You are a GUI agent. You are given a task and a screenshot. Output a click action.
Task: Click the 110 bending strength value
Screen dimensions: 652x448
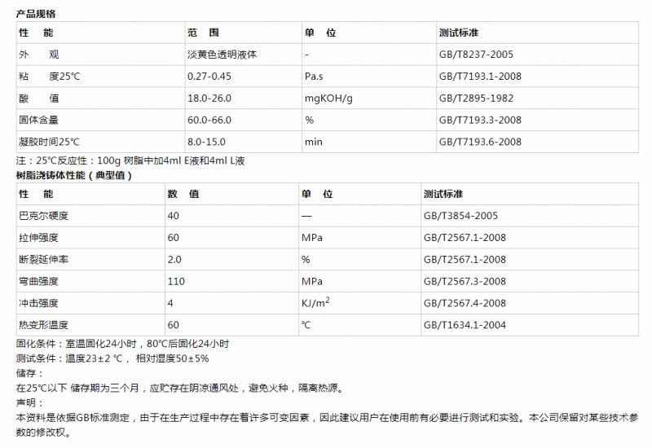click(x=176, y=282)
